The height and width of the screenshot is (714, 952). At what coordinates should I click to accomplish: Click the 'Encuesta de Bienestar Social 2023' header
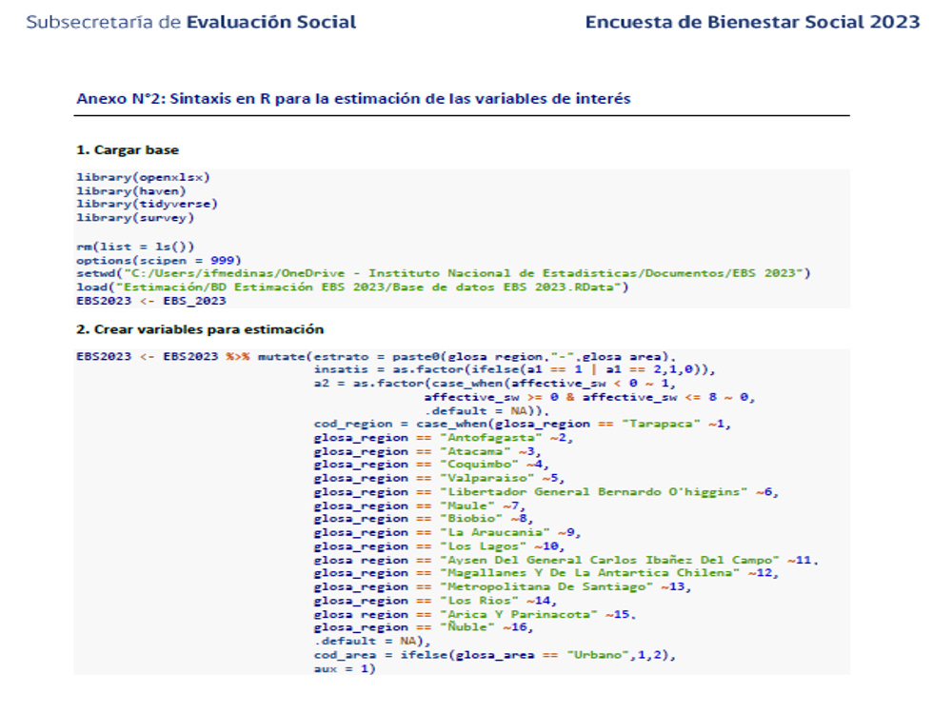click(x=752, y=23)
